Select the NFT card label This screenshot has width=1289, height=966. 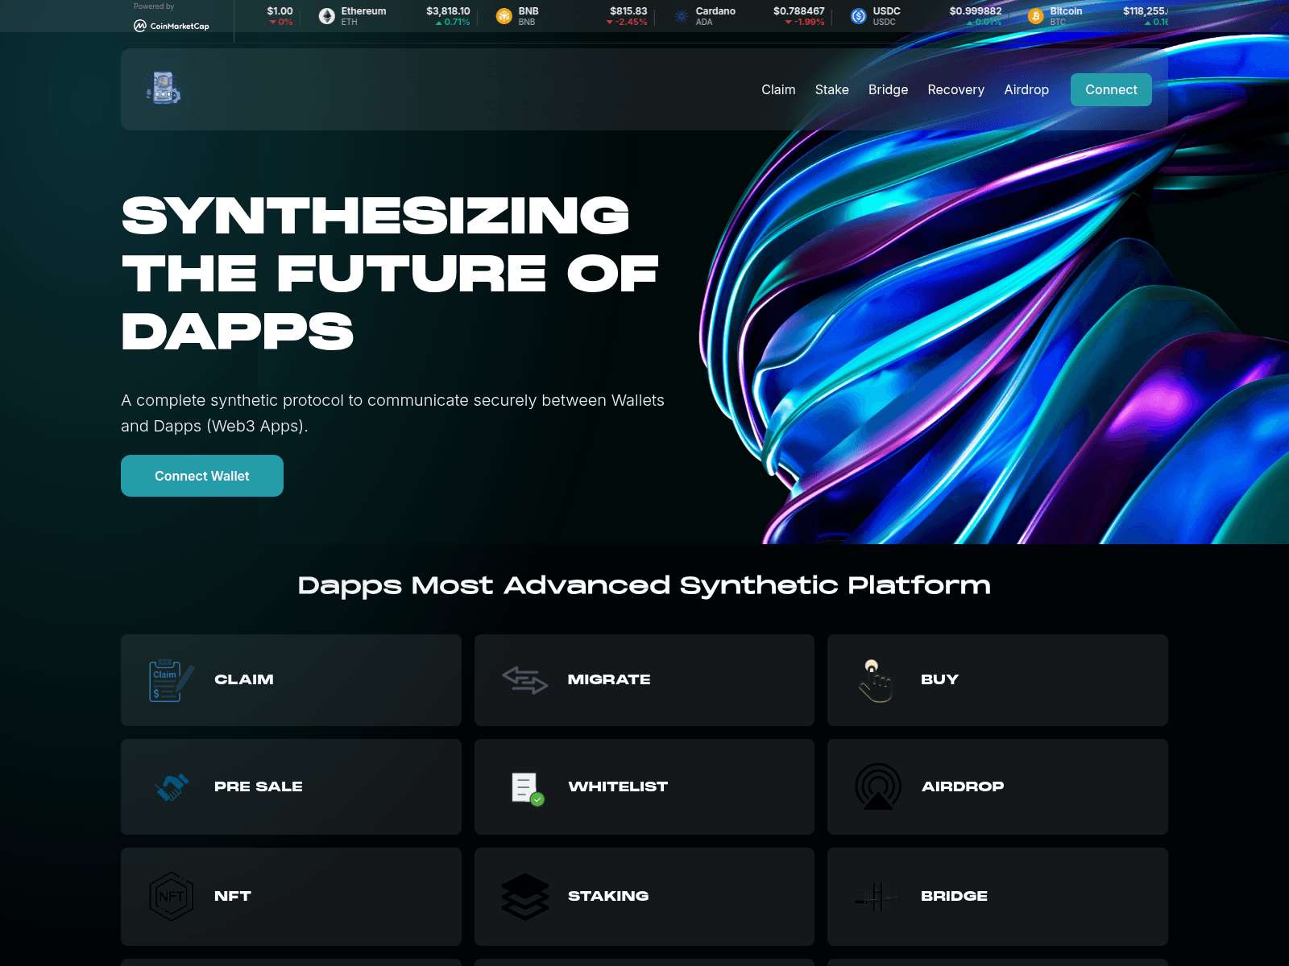[233, 896]
